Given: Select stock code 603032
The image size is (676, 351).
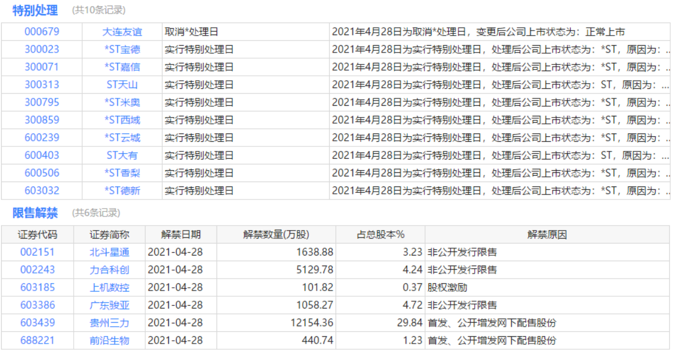Looking at the screenshot, I should pyautogui.click(x=42, y=190).
